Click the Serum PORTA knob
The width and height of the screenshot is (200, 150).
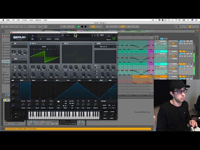pyautogui.click(x=105, y=115)
